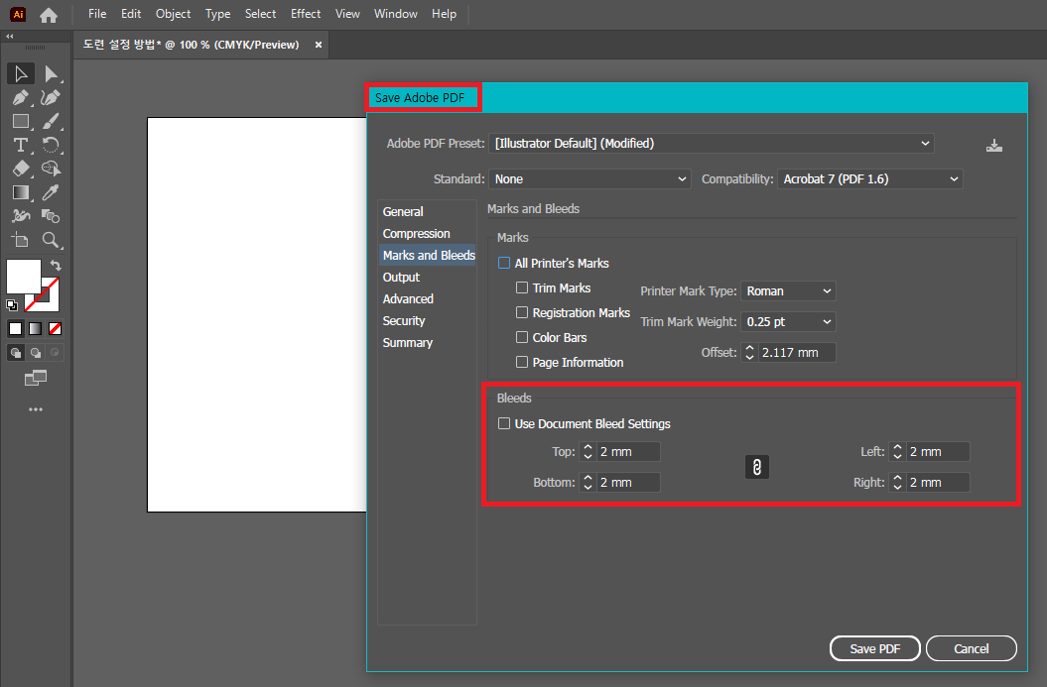Open the View menu

(347, 14)
